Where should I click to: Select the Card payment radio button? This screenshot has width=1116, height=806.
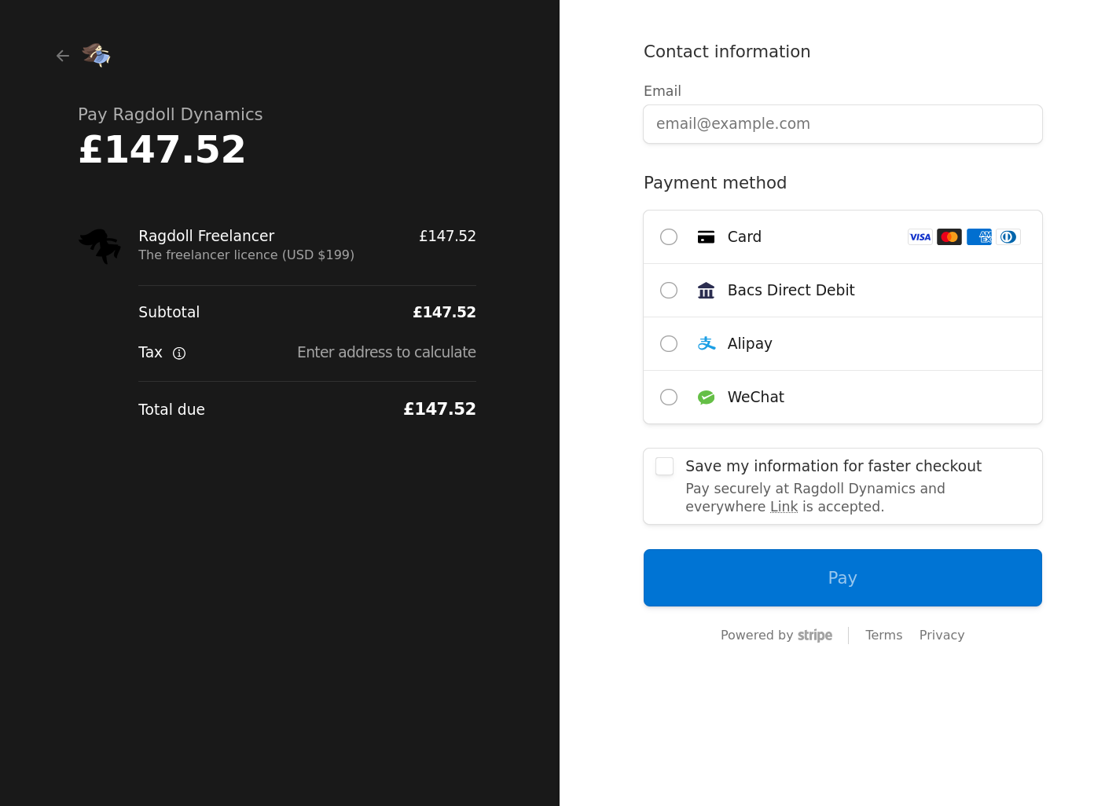pos(669,237)
